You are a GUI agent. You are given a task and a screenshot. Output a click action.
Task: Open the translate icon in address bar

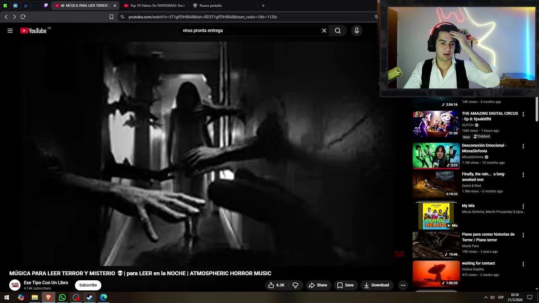pyautogui.click(x=376, y=17)
